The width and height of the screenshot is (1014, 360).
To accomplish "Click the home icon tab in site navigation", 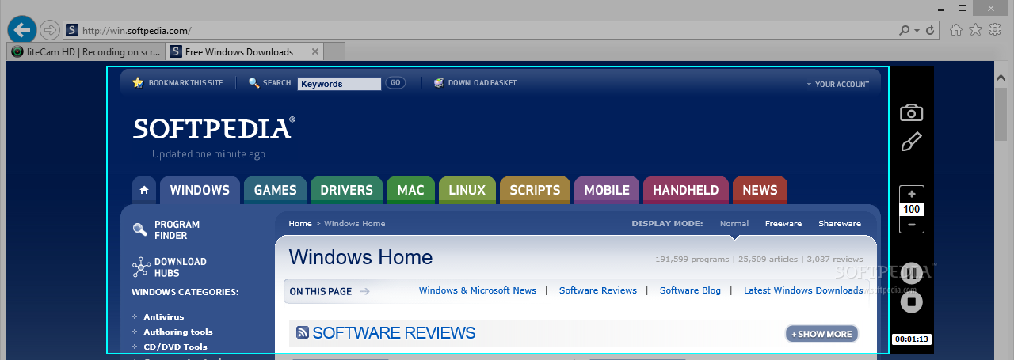I will click(x=143, y=190).
